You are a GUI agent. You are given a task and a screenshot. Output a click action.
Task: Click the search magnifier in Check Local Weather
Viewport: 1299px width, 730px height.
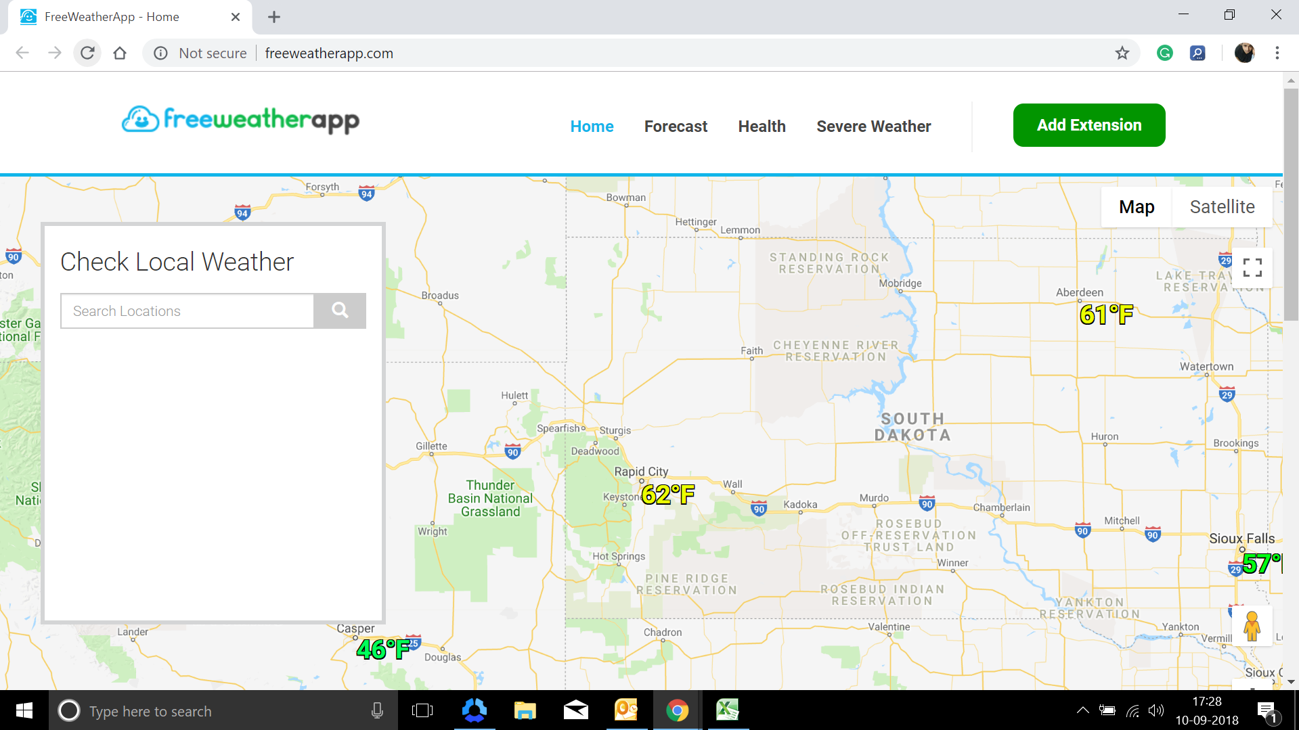[340, 311]
